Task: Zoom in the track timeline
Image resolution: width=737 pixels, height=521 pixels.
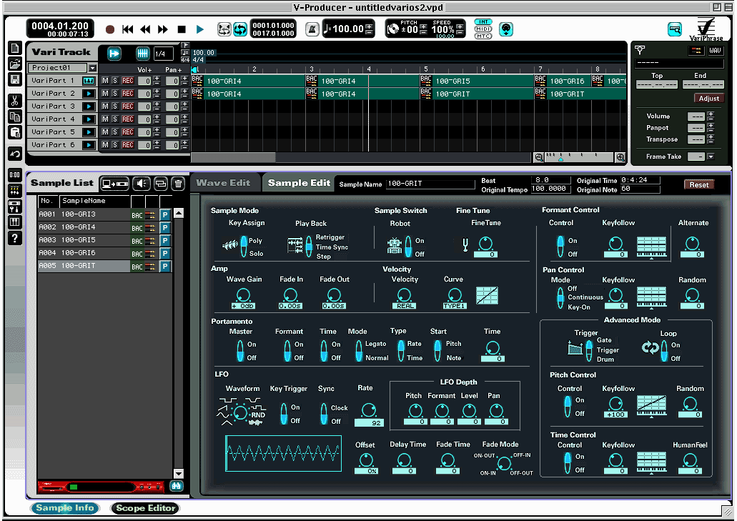Action: pyautogui.click(x=620, y=158)
